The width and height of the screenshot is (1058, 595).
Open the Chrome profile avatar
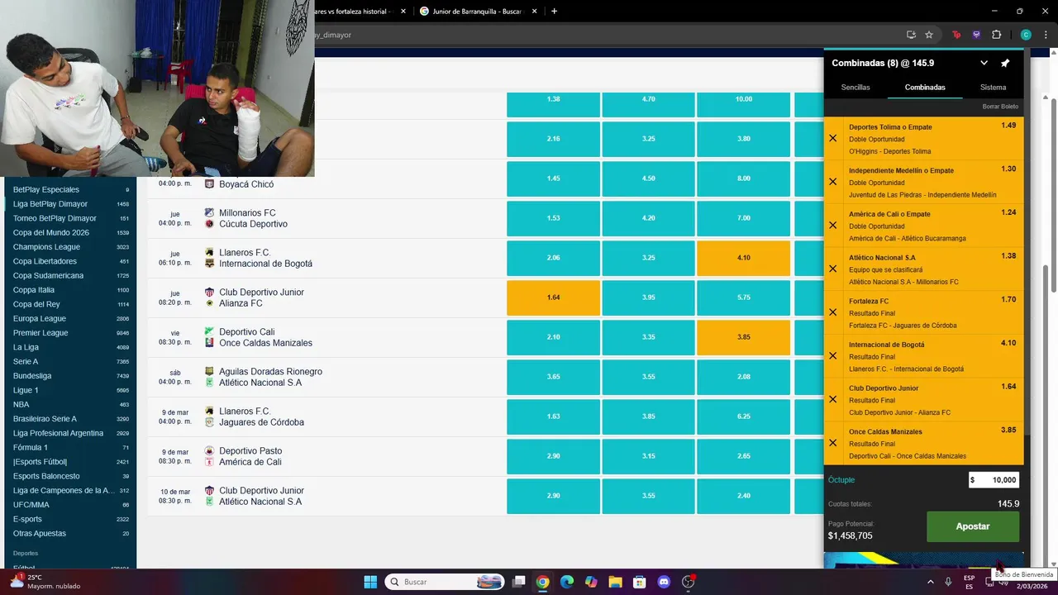(1026, 35)
